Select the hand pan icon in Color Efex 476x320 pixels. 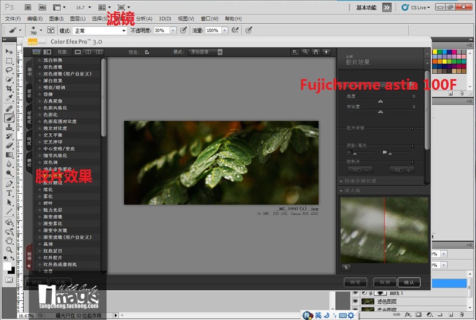pos(315,52)
